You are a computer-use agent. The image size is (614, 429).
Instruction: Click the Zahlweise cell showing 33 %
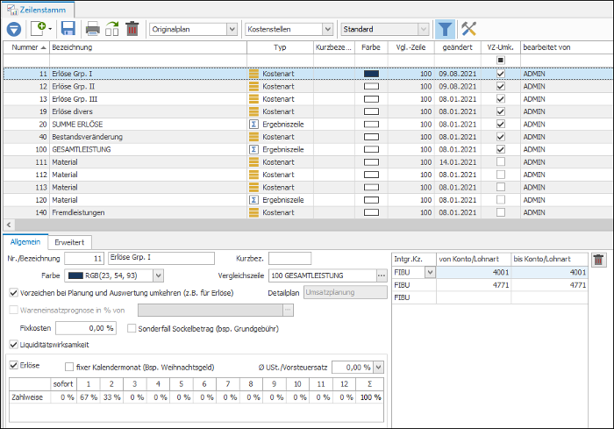(111, 397)
